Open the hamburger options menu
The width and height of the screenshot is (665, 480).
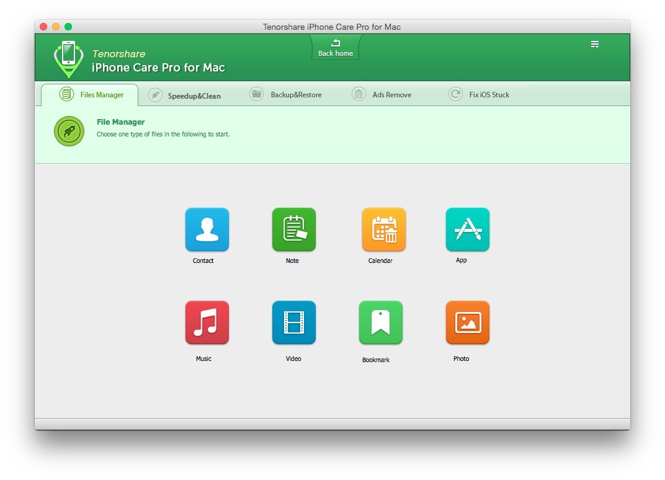pos(595,44)
